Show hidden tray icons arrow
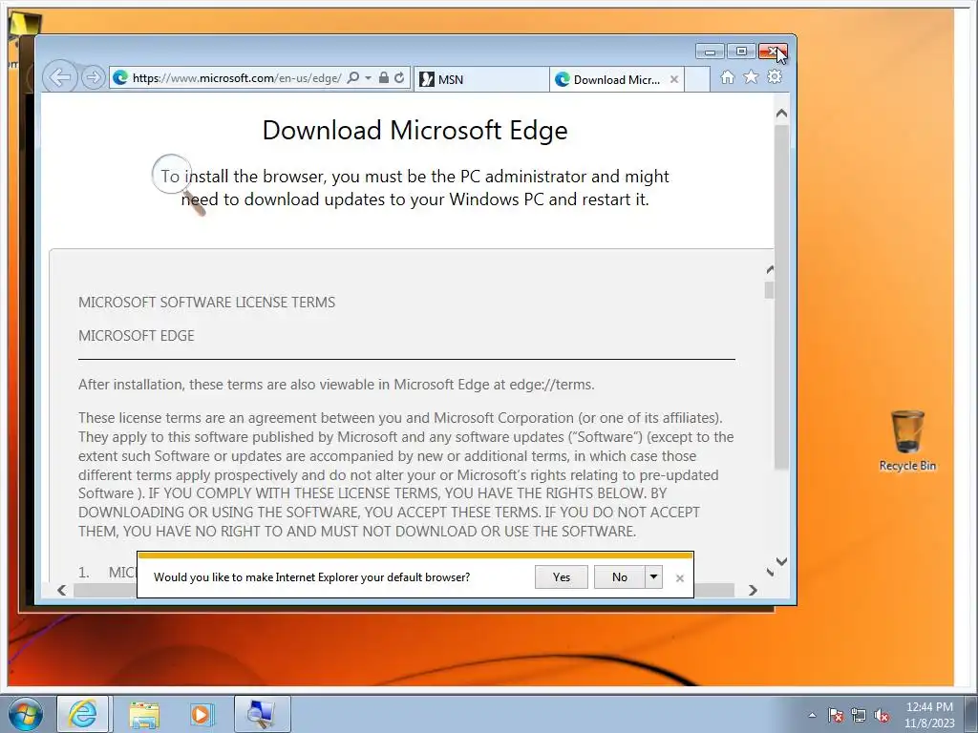Viewport: 978px width, 733px height. (x=812, y=715)
